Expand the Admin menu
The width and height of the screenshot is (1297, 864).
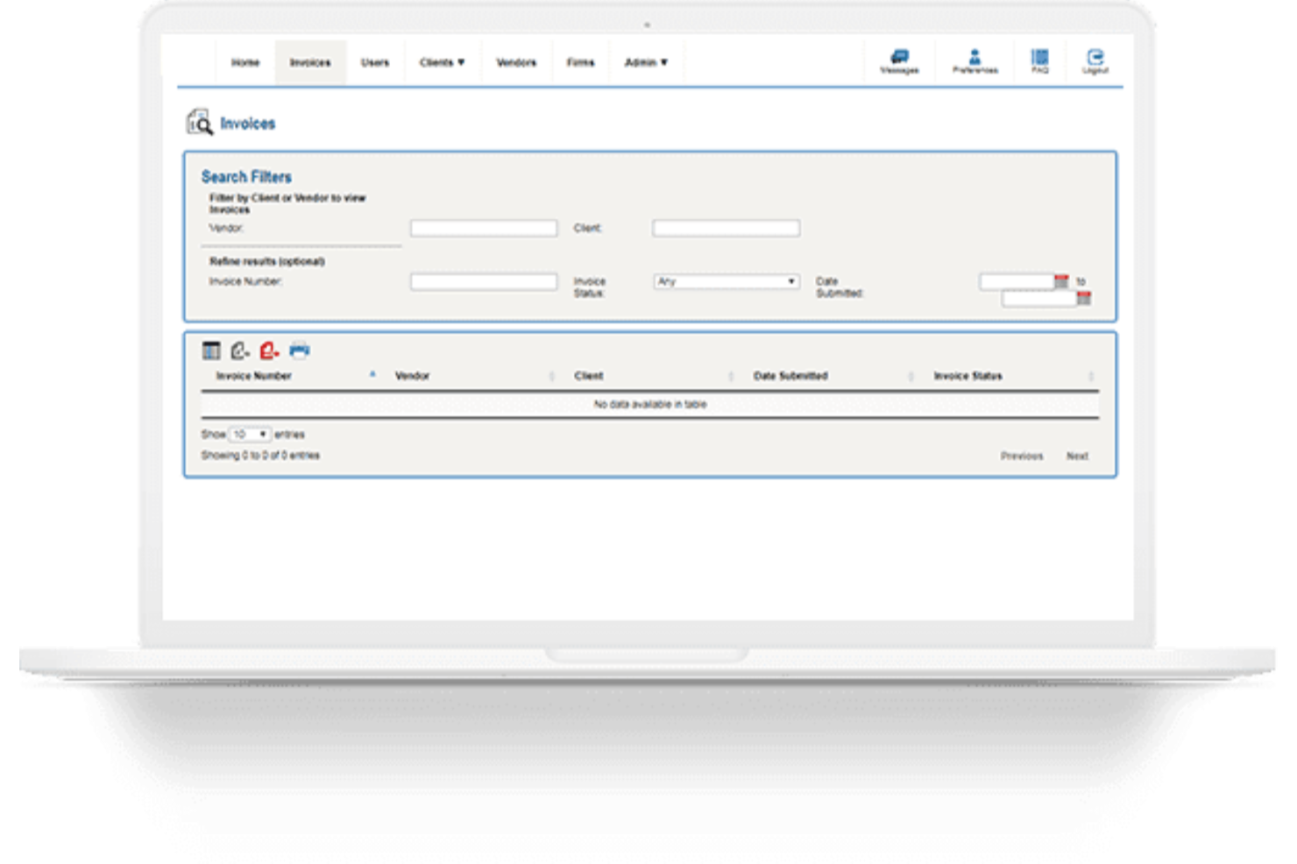point(646,62)
